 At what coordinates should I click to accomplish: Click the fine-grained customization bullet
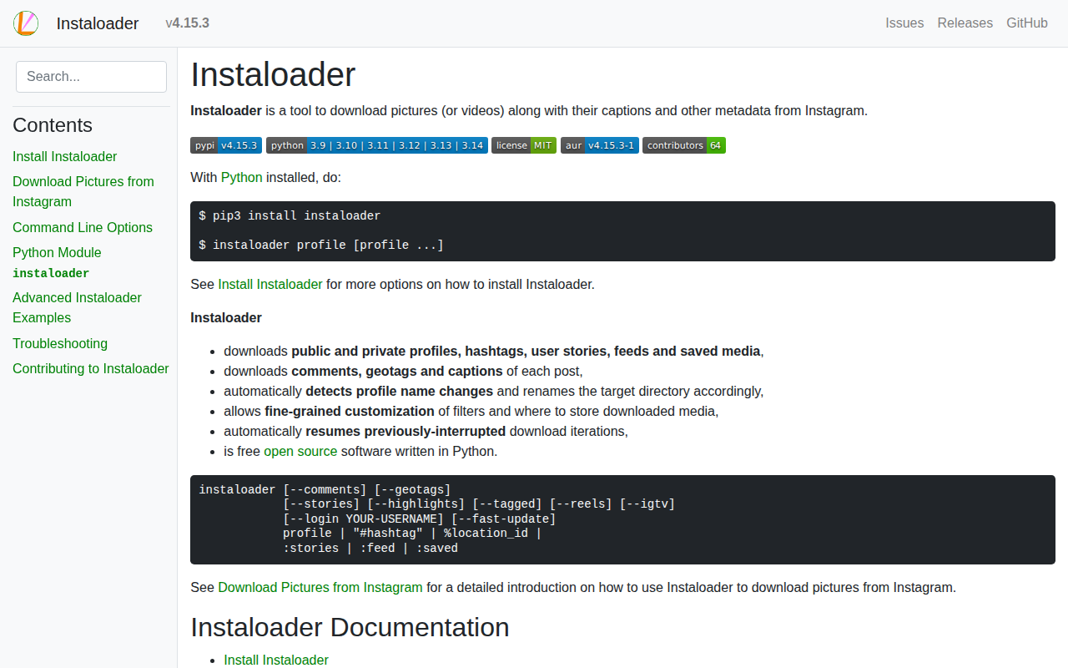(x=471, y=411)
